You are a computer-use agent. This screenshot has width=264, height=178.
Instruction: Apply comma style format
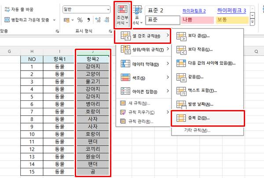88,20
